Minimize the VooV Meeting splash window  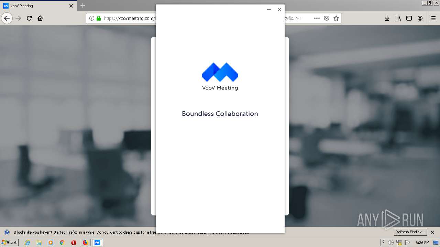click(269, 10)
